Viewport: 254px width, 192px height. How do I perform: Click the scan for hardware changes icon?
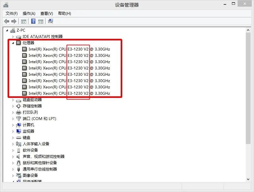(x=50, y=21)
